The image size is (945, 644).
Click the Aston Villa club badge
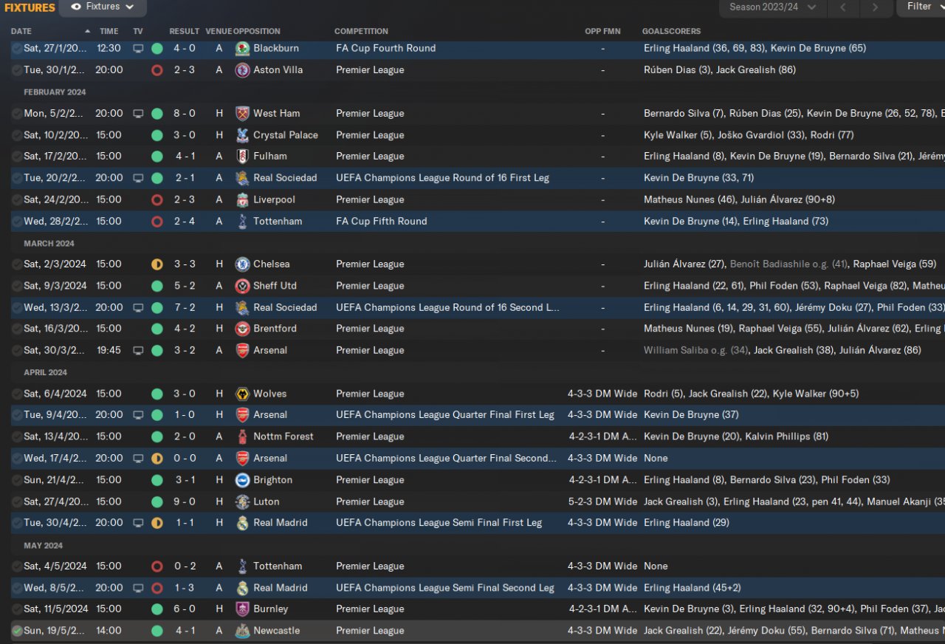point(242,70)
